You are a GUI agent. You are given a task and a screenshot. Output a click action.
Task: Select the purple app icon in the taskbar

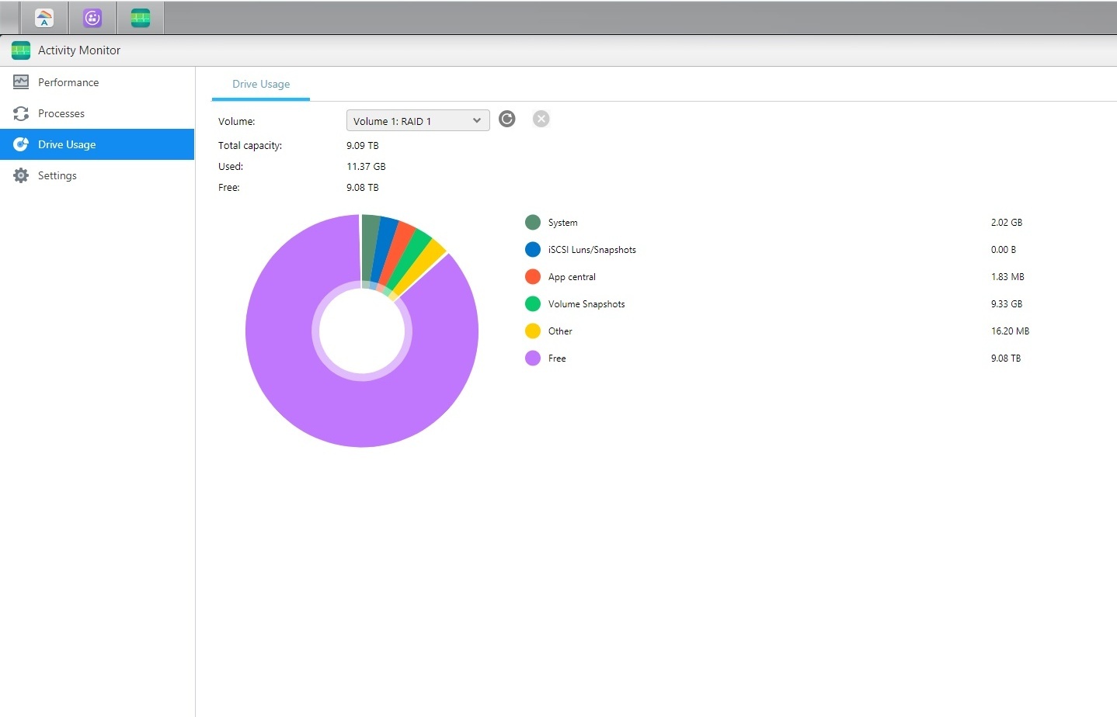pos(92,17)
